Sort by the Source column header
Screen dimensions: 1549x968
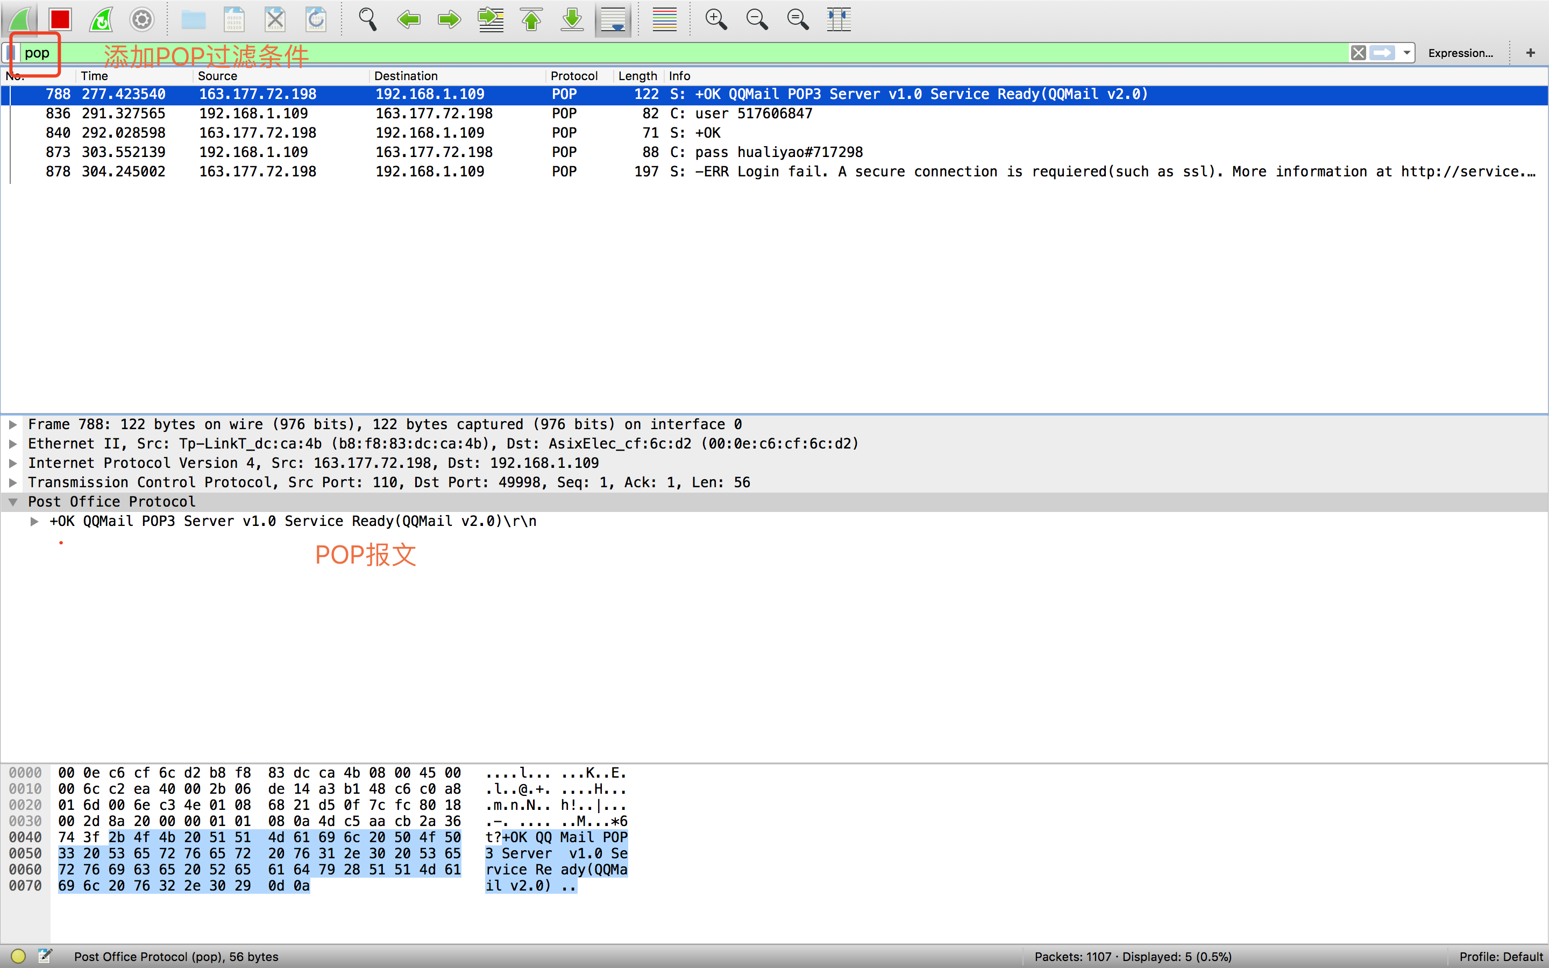coord(218,75)
